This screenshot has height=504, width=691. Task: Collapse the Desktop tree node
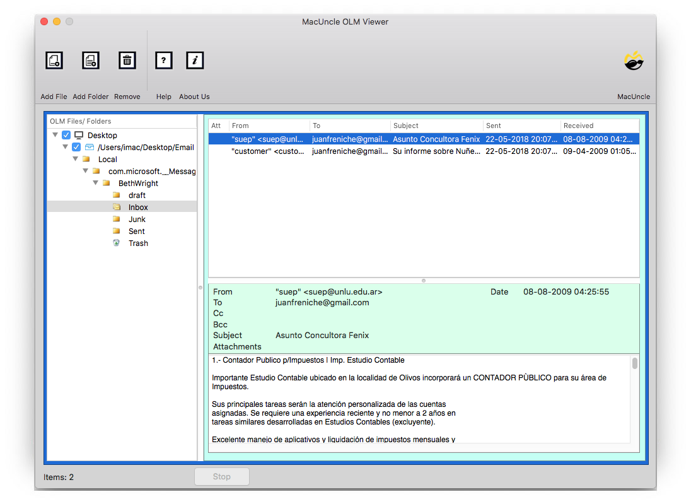55,135
